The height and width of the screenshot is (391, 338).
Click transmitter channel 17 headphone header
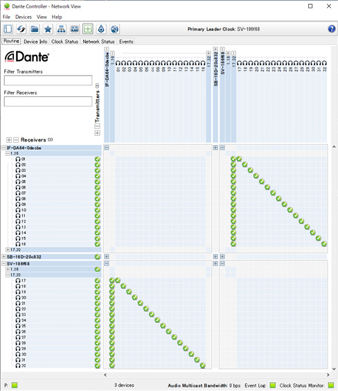click(240, 63)
